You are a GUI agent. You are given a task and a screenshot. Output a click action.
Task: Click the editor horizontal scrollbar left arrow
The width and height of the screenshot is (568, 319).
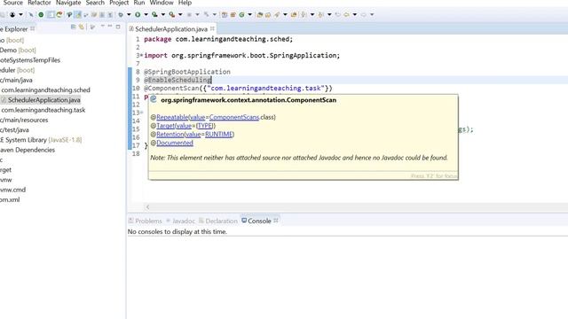148,206
